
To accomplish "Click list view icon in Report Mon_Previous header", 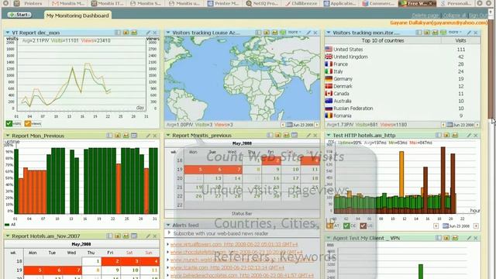I will coord(109,136).
